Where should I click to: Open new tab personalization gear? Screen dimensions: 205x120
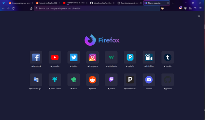click(x=199, y=16)
